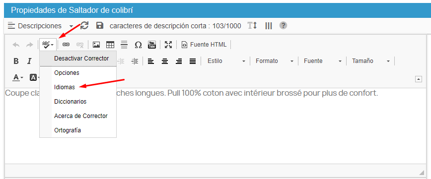Click the refresh icon beside Descripciones
Screen dimensions: 431x179
coord(84,25)
